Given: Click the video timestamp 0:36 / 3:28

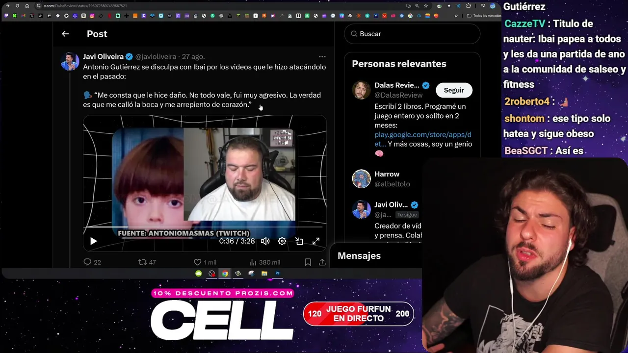Looking at the screenshot, I should point(237,241).
